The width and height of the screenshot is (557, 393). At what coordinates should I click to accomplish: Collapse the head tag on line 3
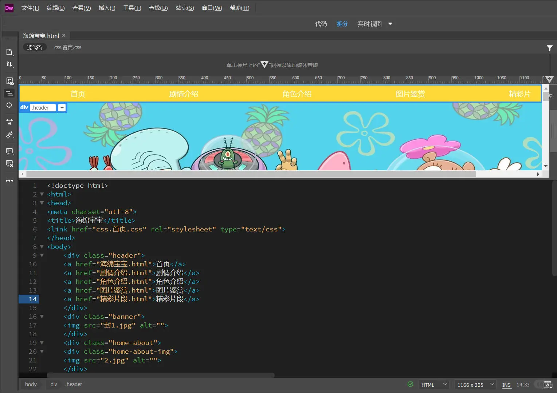tap(42, 203)
